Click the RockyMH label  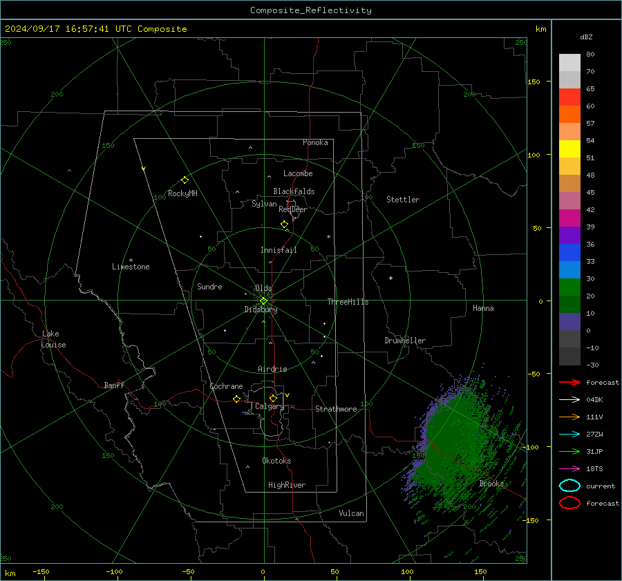pyautogui.click(x=182, y=193)
